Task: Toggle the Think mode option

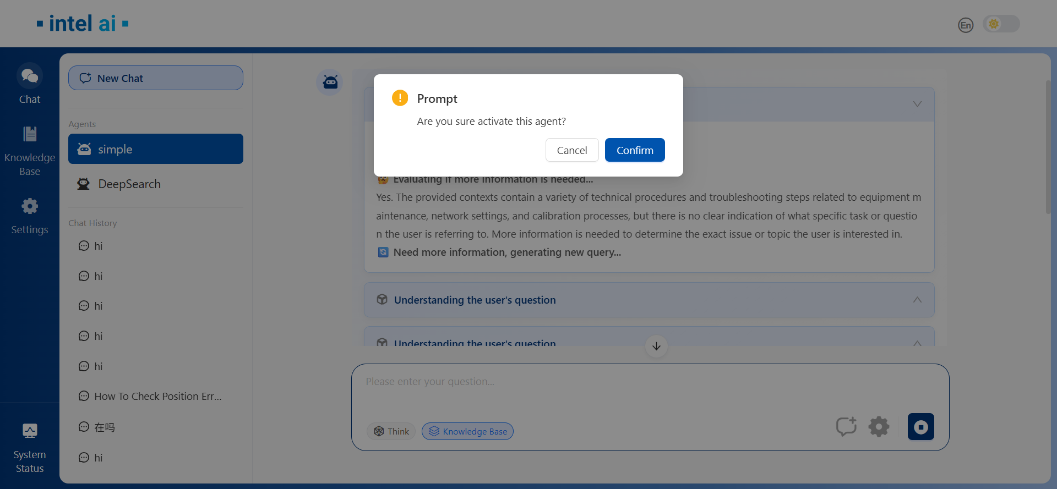Action: pyautogui.click(x=391, y=431)
